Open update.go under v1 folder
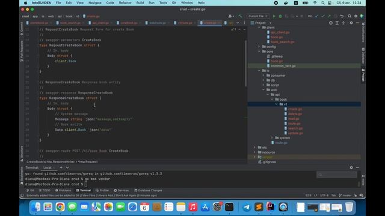385x216 pixels. [x=295, y=133]
